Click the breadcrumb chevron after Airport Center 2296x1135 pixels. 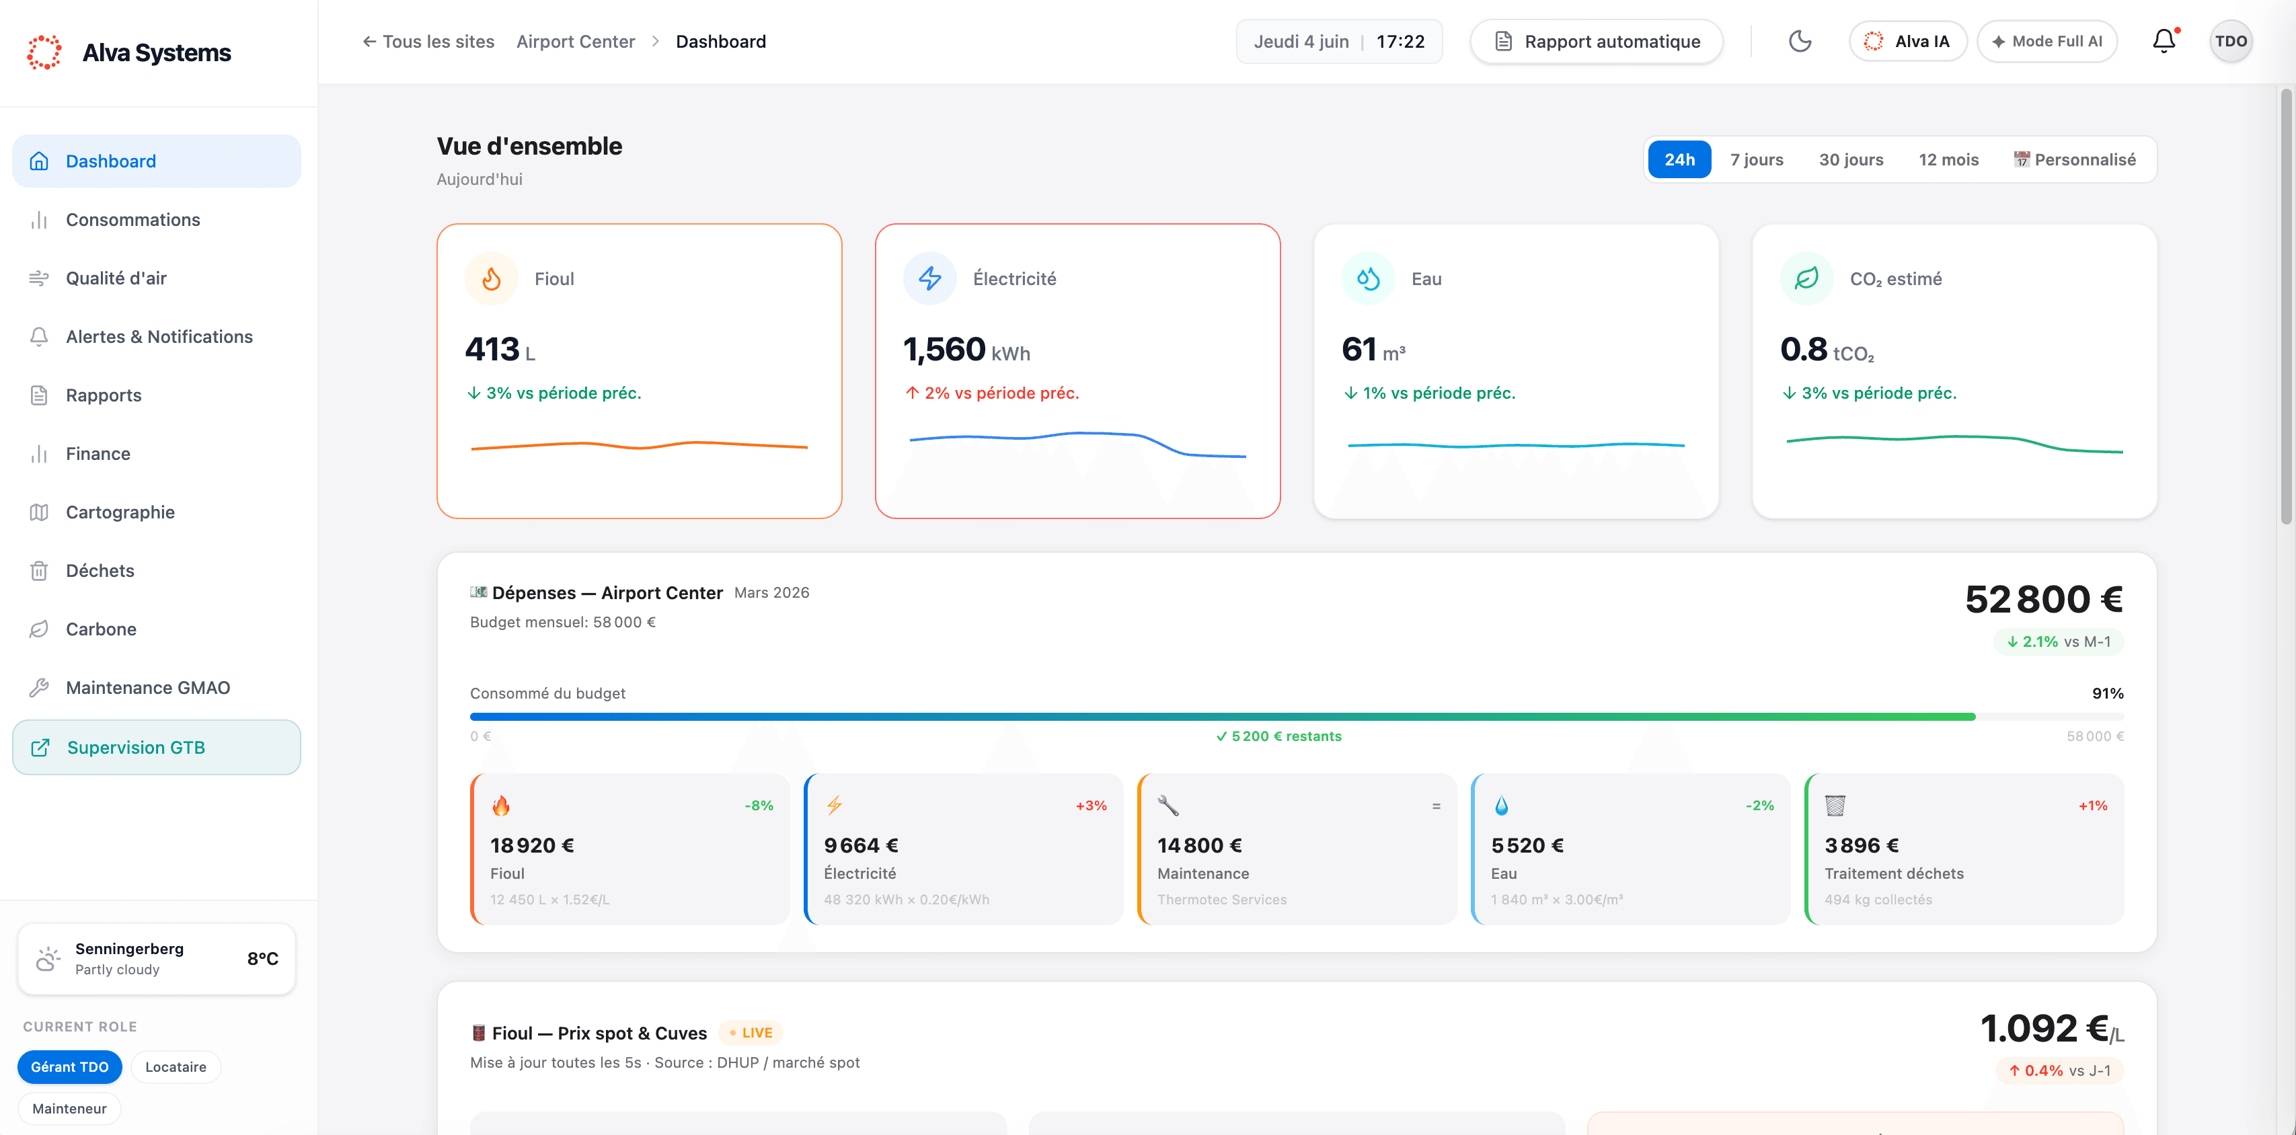(656, 42)
